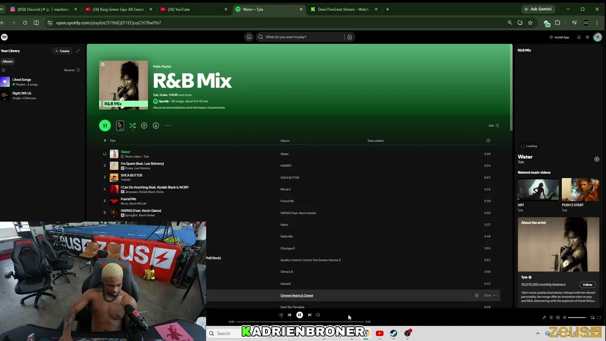Open the play queue
Screen dimensions: 606x341
551,317
